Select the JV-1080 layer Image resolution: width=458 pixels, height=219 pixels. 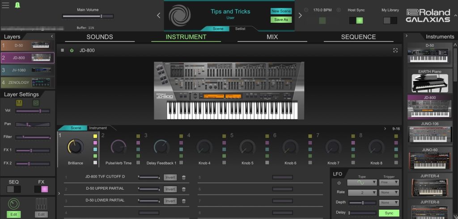28,70
